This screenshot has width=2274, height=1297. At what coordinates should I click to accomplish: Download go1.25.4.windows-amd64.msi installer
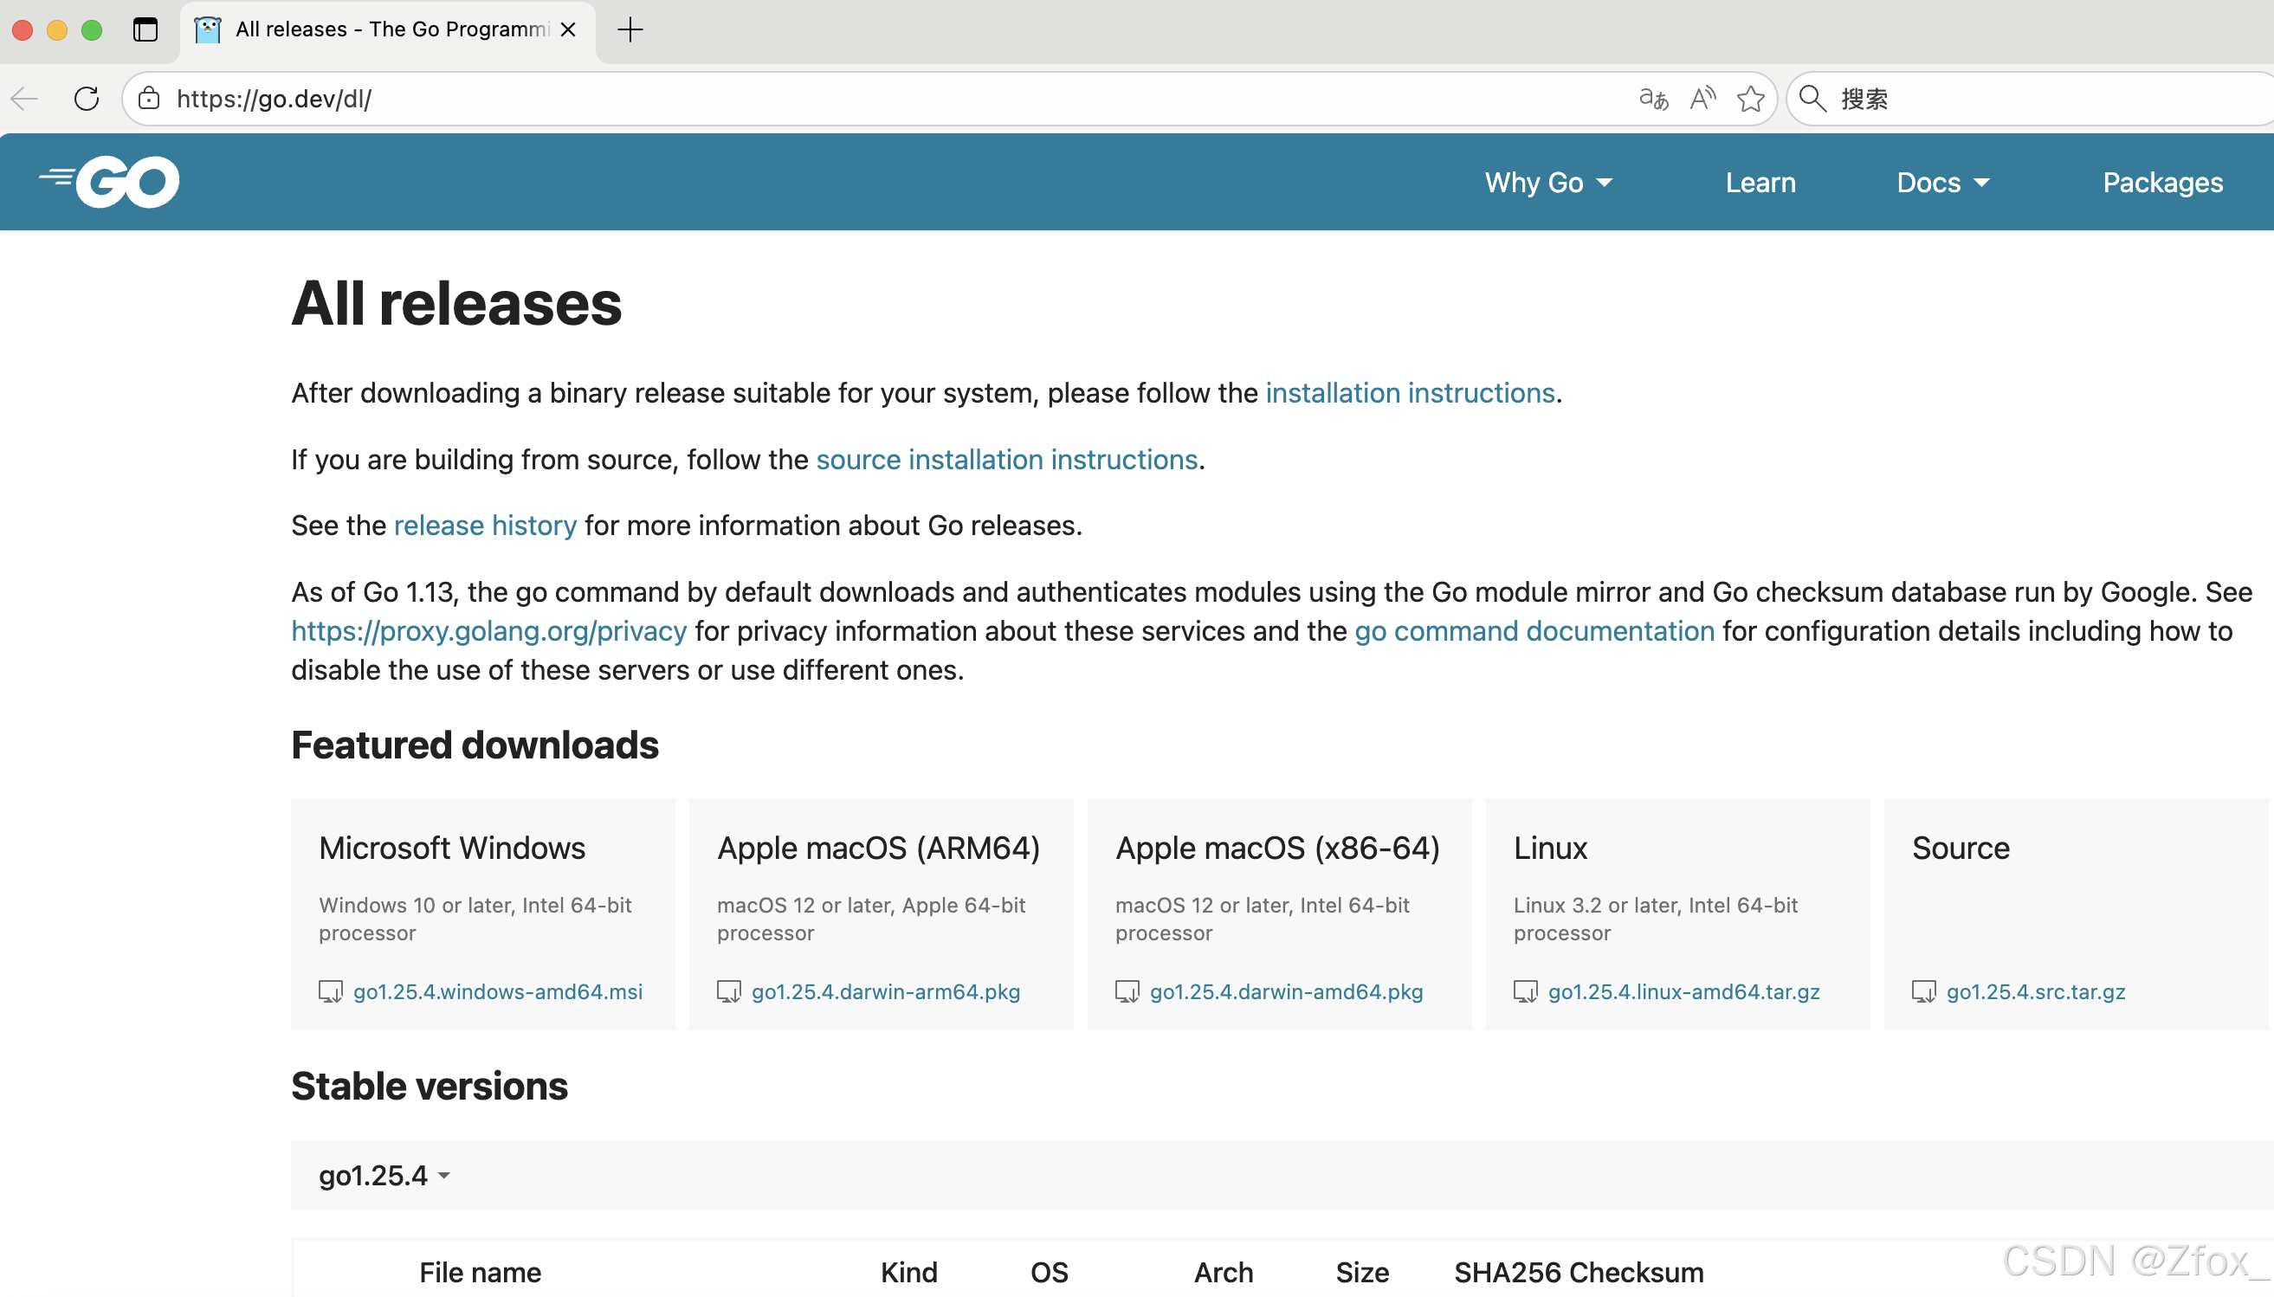pos(497,991)
